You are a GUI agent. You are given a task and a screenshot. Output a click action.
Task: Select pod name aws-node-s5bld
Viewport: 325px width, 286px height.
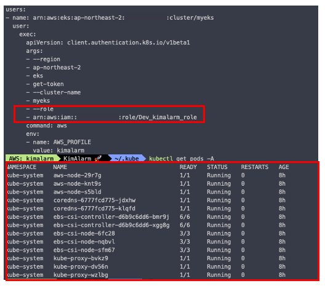78,192
